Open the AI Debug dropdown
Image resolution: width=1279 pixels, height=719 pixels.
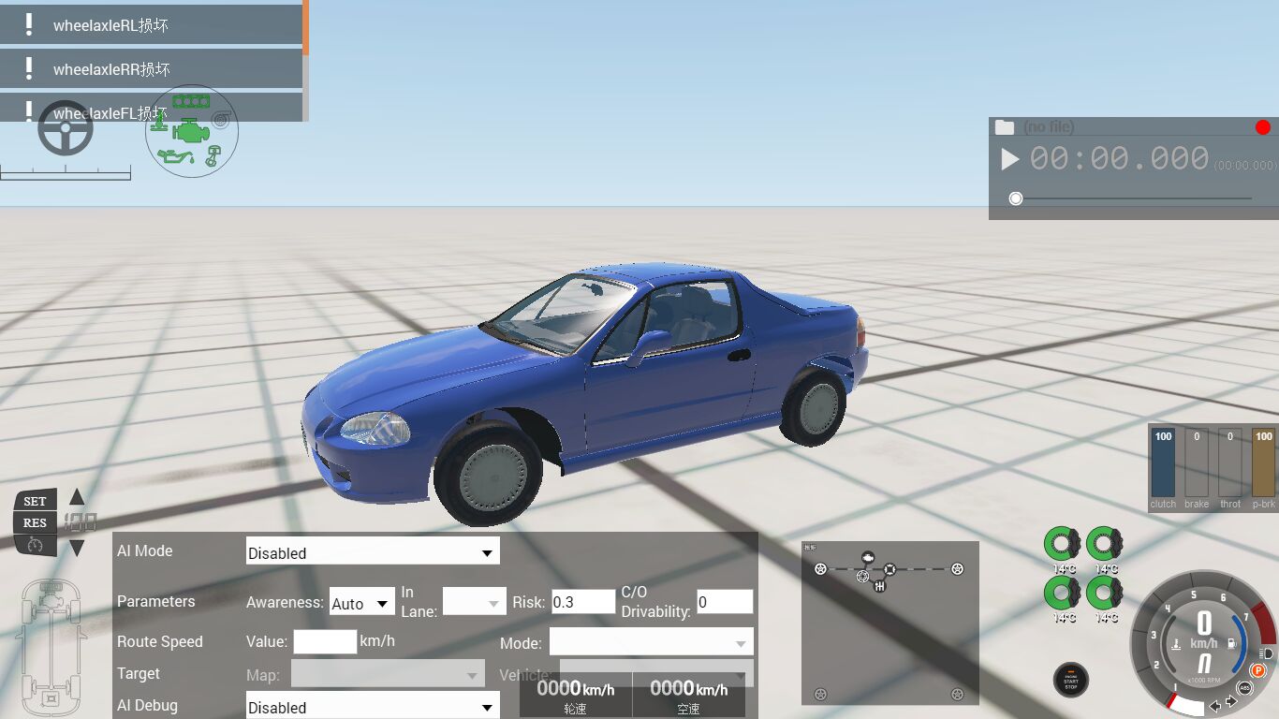(x=373, y=706)
